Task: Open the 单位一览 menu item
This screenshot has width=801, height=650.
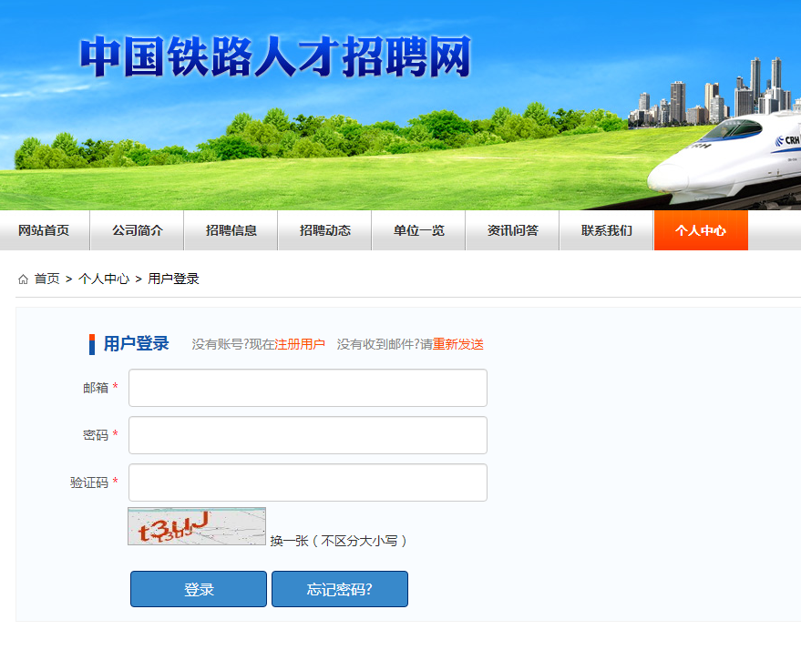Action: tap(419, 230)
